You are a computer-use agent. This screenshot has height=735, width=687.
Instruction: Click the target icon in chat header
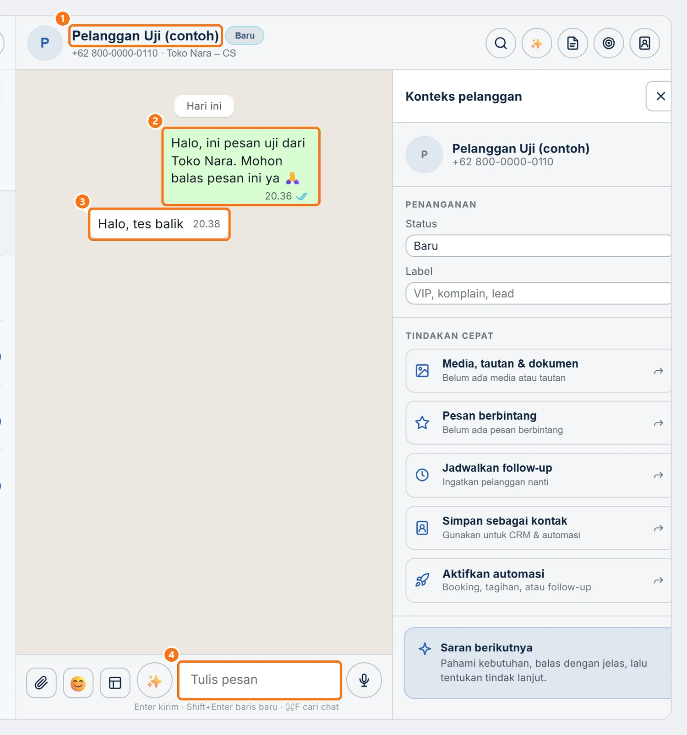(609, 43)
